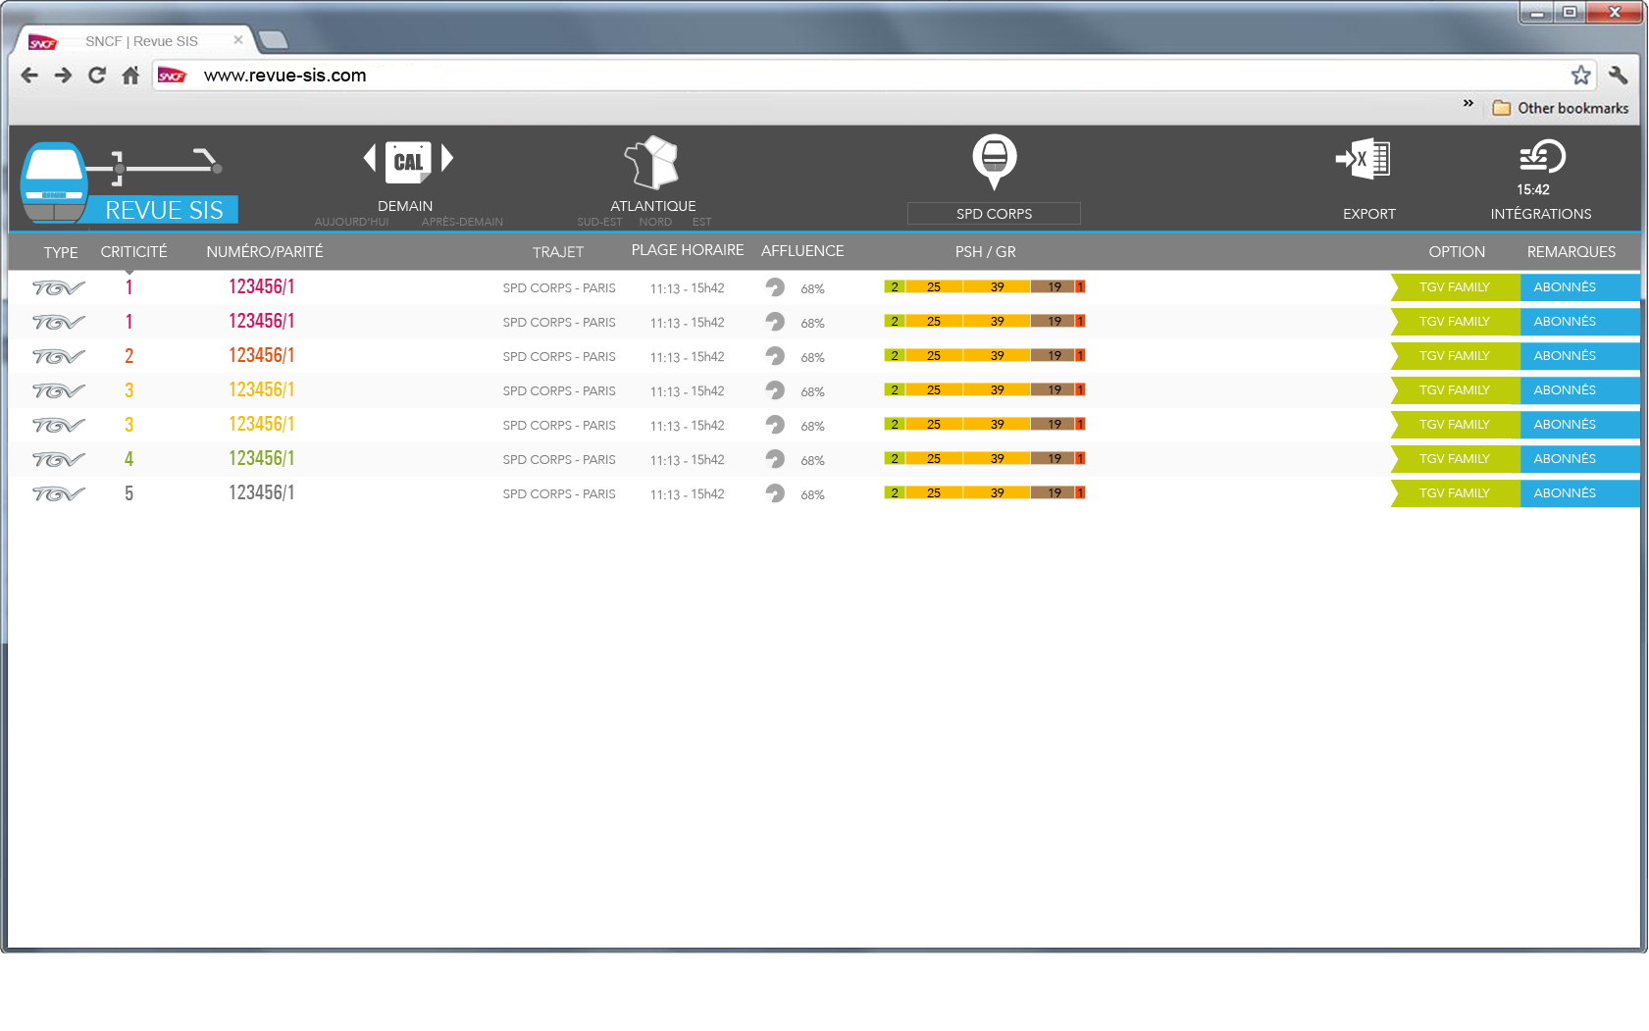Close the SNCF Revue SIS tab
The width and height of the screenshot is (1649, 1031).
(x=237, y=40)
